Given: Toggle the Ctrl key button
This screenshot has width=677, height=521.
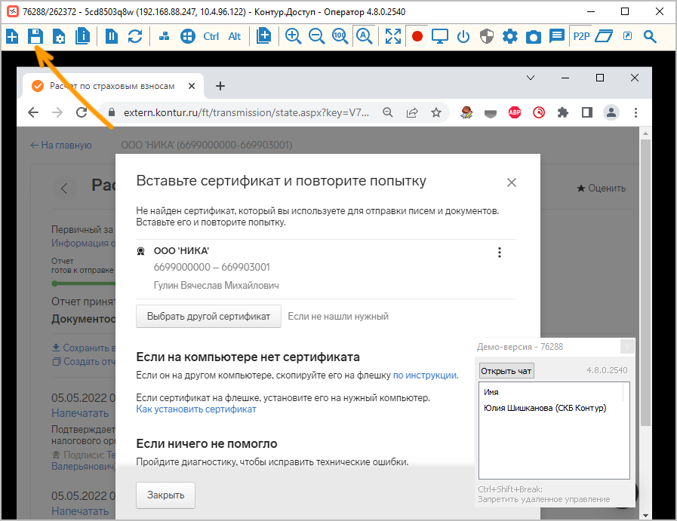Looking at the screenshot, I should point(211,36).
